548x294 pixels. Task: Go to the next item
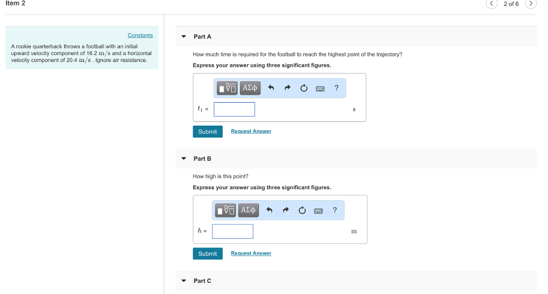[x=530, y=4]
